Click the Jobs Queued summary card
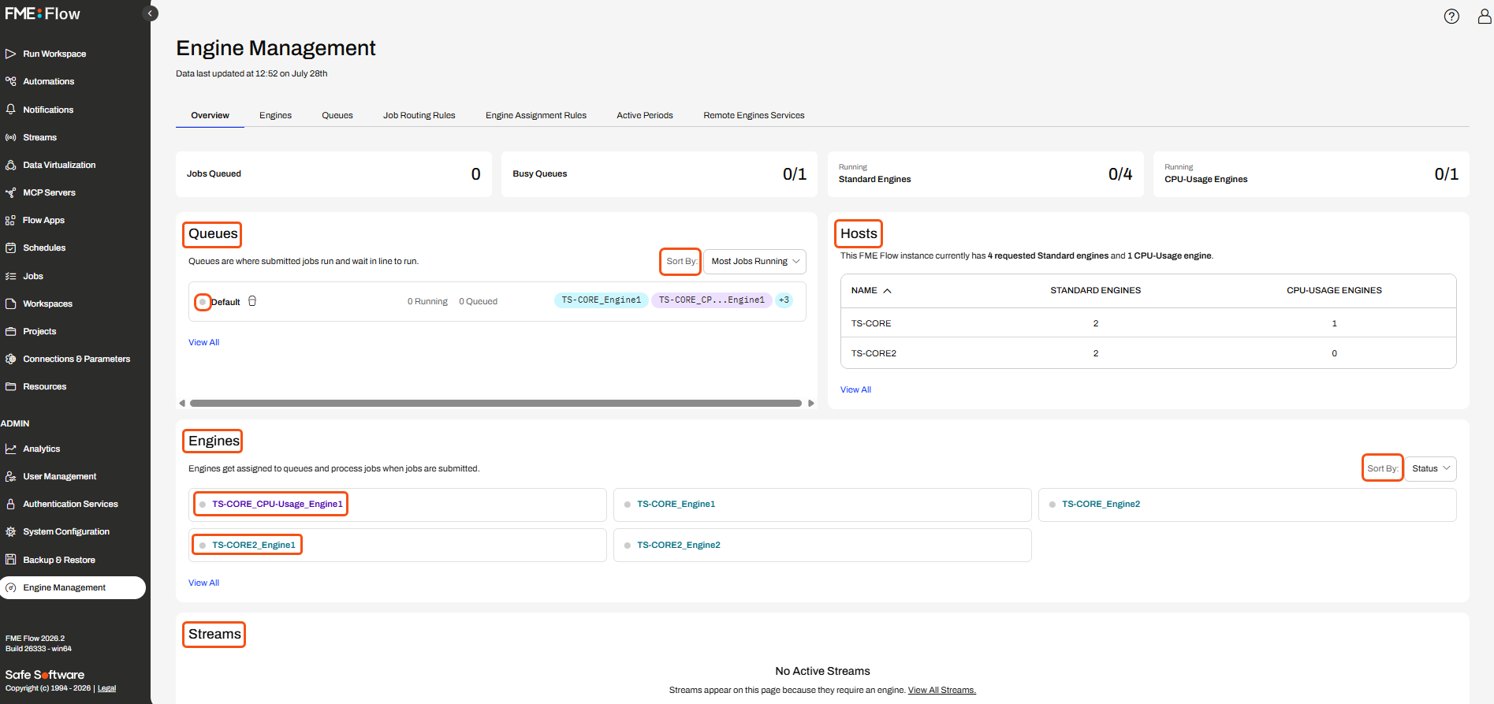 (x=333, y=174)
